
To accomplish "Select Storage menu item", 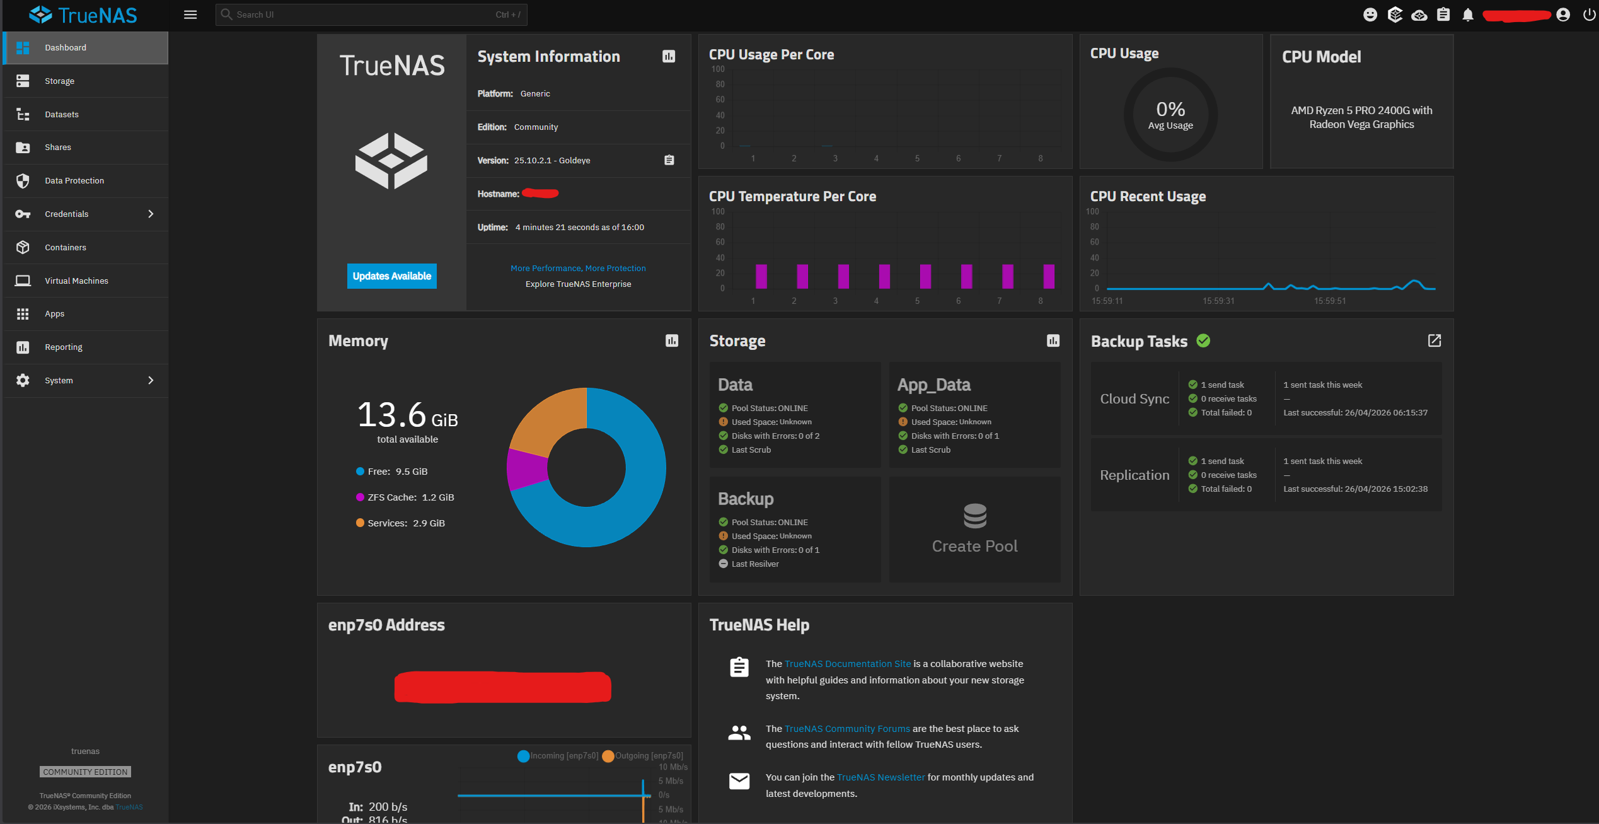I will click(x=86, y=81).
